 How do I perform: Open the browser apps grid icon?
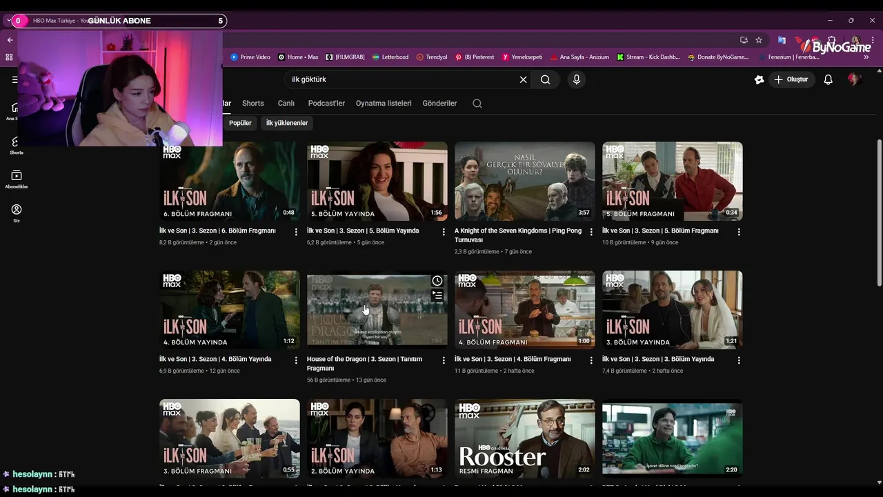9,57
